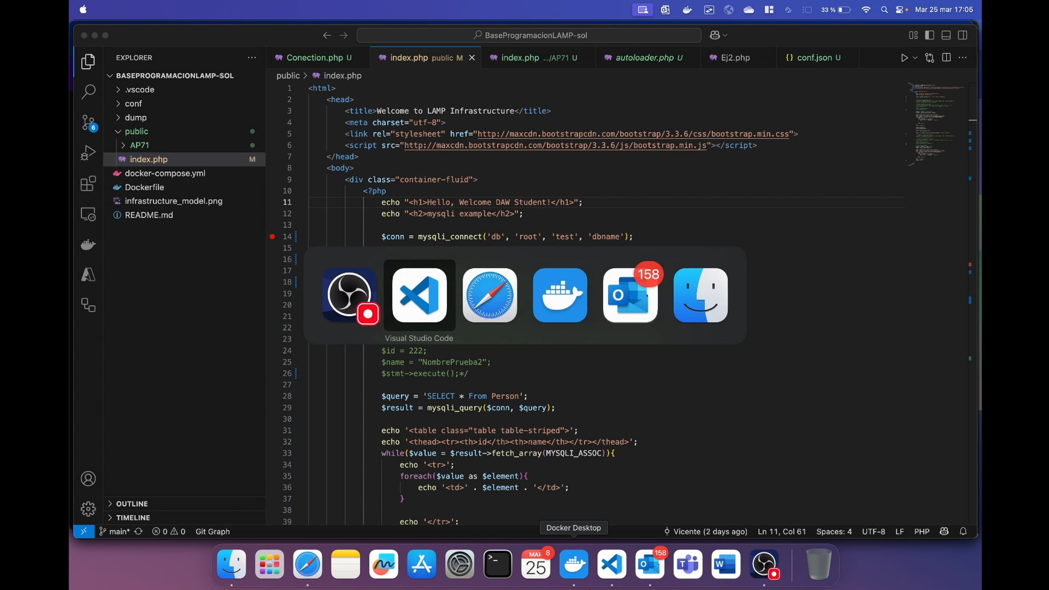Open the bootstrap.min.css link on line 5
This screenshot has width=1049, height=590.
point(633,134)
